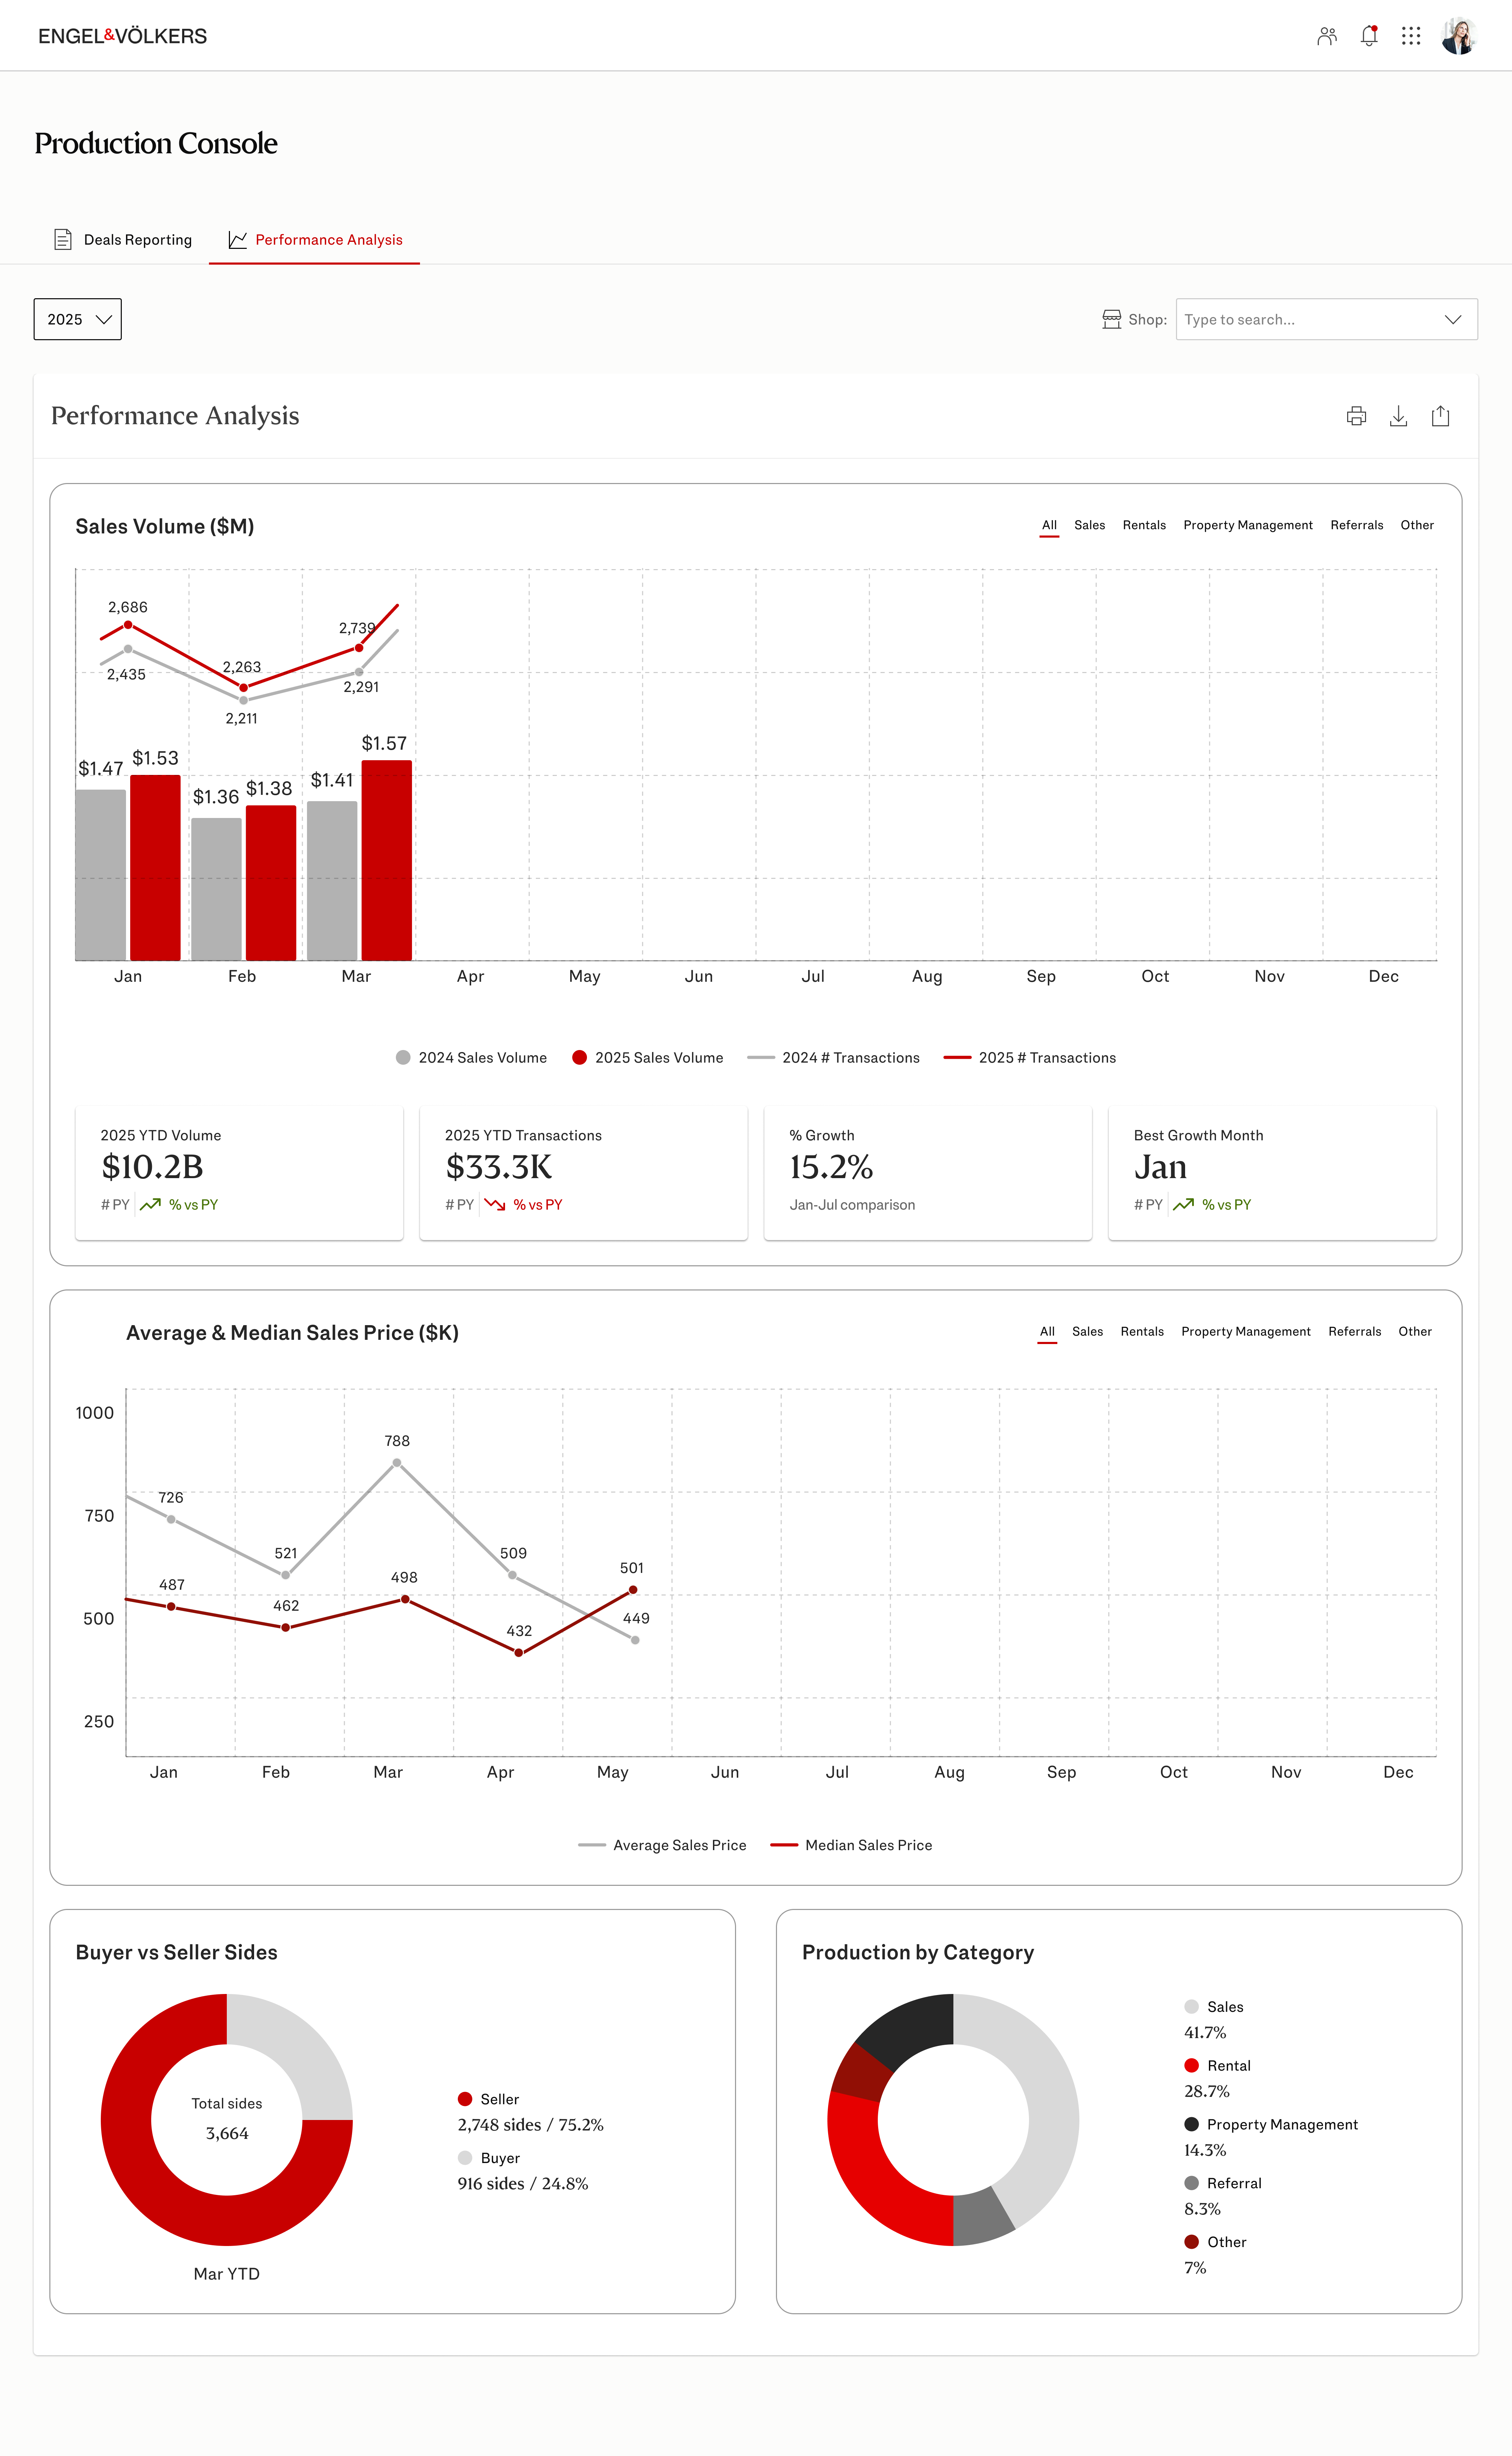Screen dimensions: 1512x2456
Task: Click the 501 median price data point
Action: pos(633,1590)
